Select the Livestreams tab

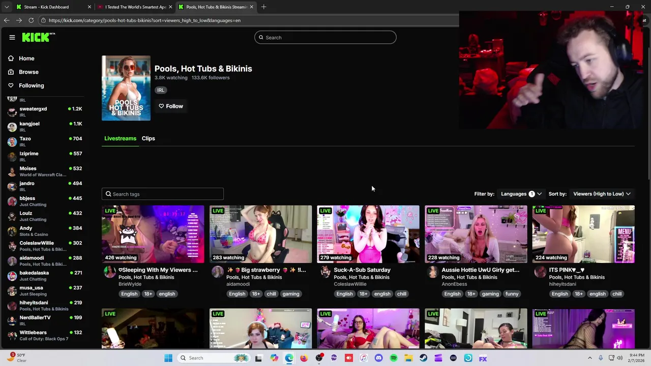tap(120, 138)
